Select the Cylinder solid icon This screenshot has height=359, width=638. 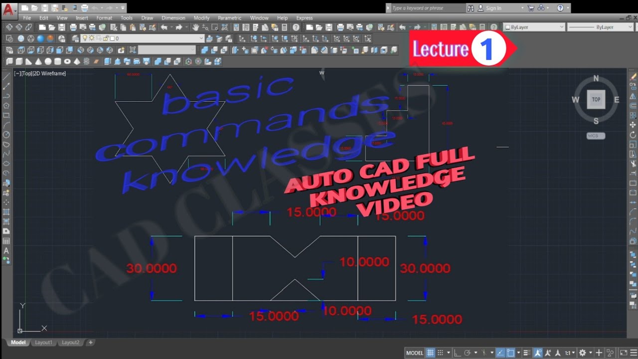point(57,61)
